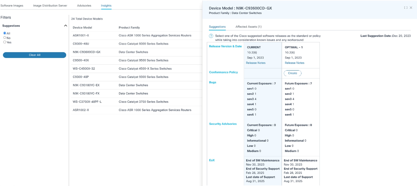Screen dimensions: 417x186
Task: Click the CURRENT version column heading
Action: coord(254,47)
